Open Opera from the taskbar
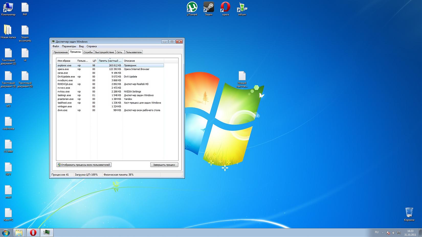The height and width of the screenshot is (237, 422). (33, 232)
